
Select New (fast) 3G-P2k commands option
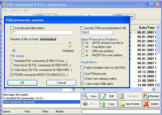click(12, 65)
